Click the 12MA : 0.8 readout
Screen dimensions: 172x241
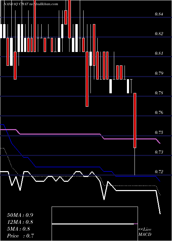coord(20,222)
